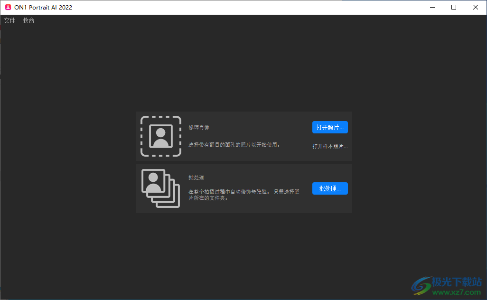Click the description 在整个拍摄过程中自动修饰每张脸
487x300 pixels.
[244, 195]
